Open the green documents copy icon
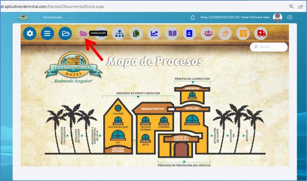 click(x=136, y=33)
